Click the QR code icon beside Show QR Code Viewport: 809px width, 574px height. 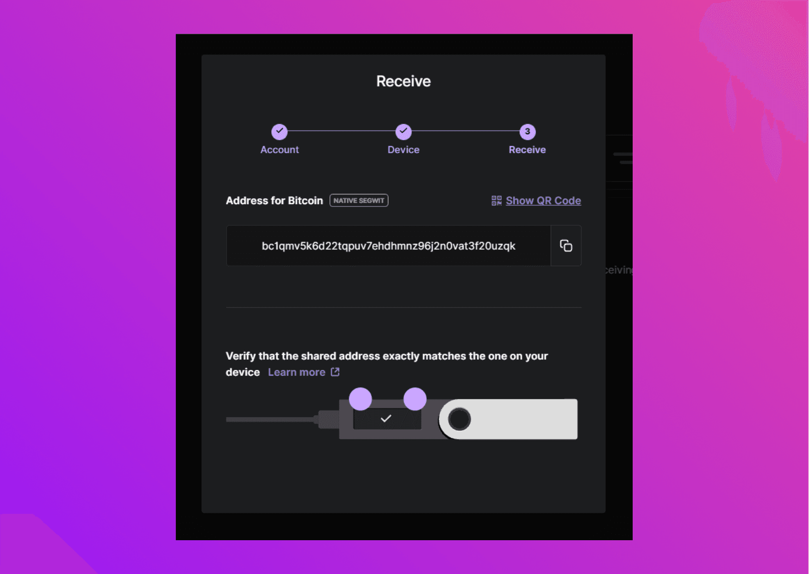tap(496, 200)
